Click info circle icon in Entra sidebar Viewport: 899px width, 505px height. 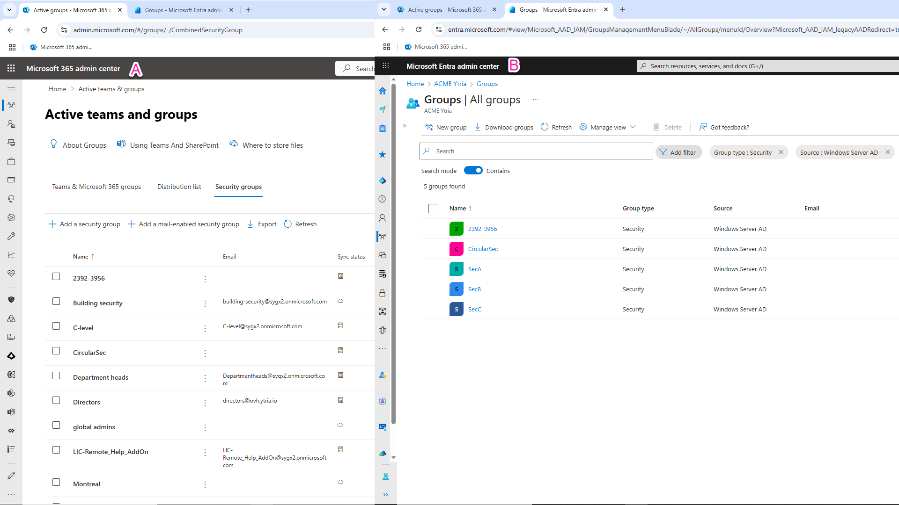pyautogui.click(x=383, y=199)
